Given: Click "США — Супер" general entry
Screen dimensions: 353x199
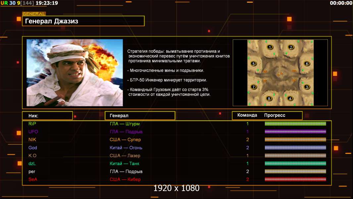Looking at the screenshot, I should [125, 140].
